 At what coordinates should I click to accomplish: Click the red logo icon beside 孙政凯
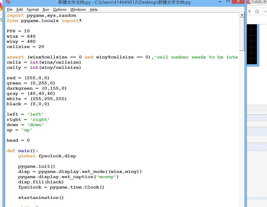click(x=248, y=2)
